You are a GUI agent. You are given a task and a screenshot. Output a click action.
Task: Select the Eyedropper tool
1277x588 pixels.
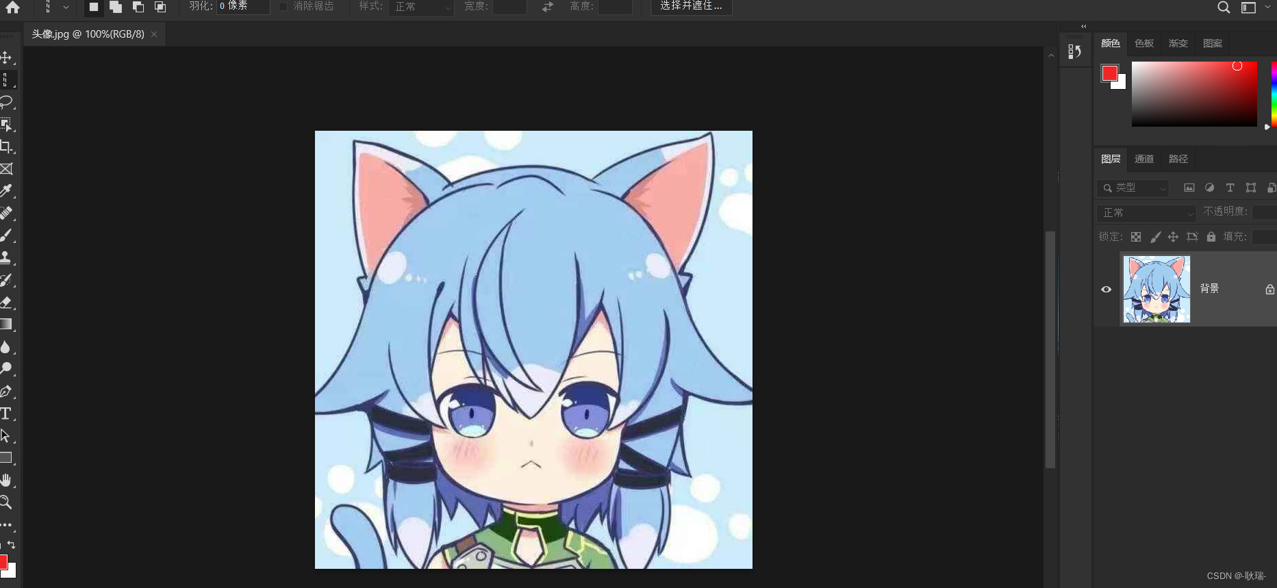coord(6,190)
